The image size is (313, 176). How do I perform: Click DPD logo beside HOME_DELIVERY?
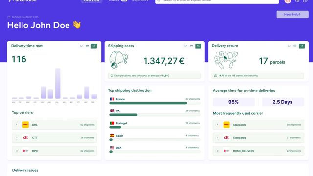(x=226, y=151)
